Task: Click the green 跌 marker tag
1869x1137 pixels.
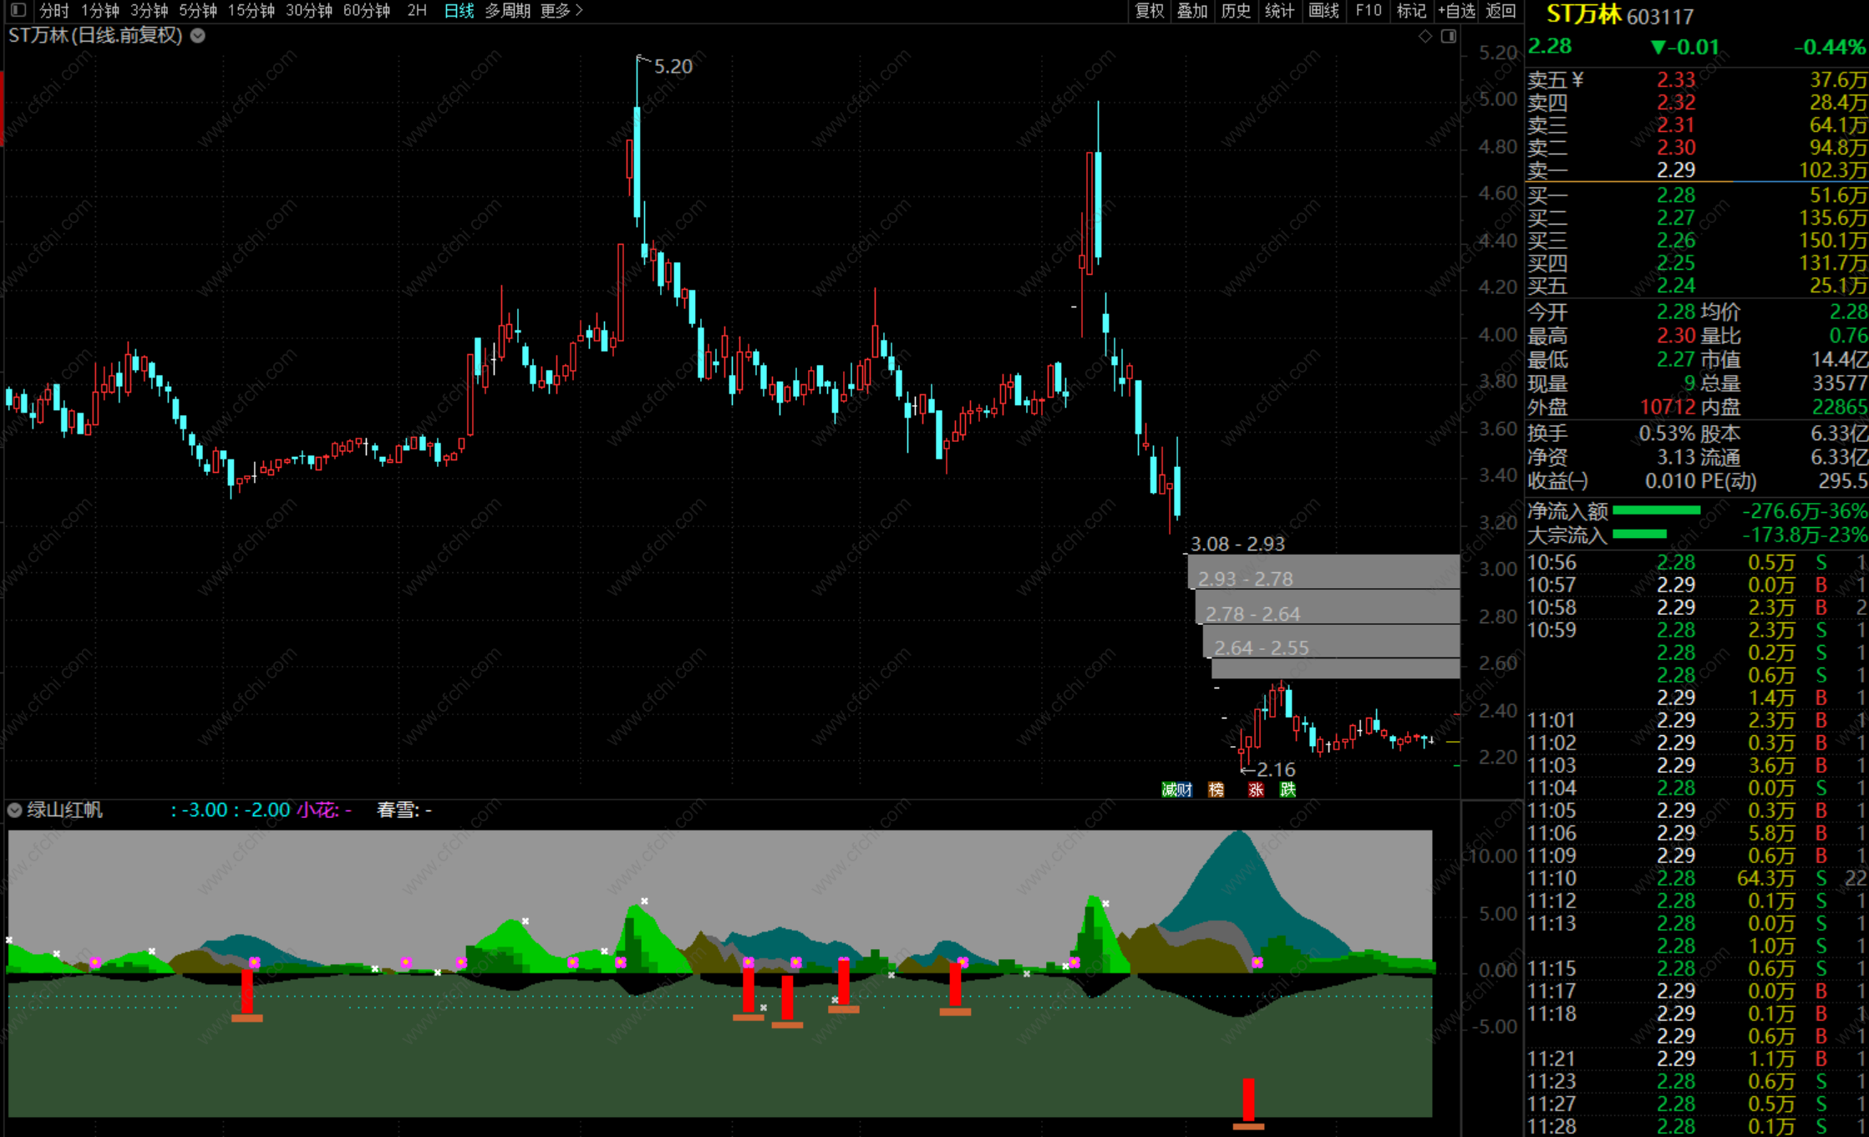Action: pyautogui.click(x=1287, y=789)
